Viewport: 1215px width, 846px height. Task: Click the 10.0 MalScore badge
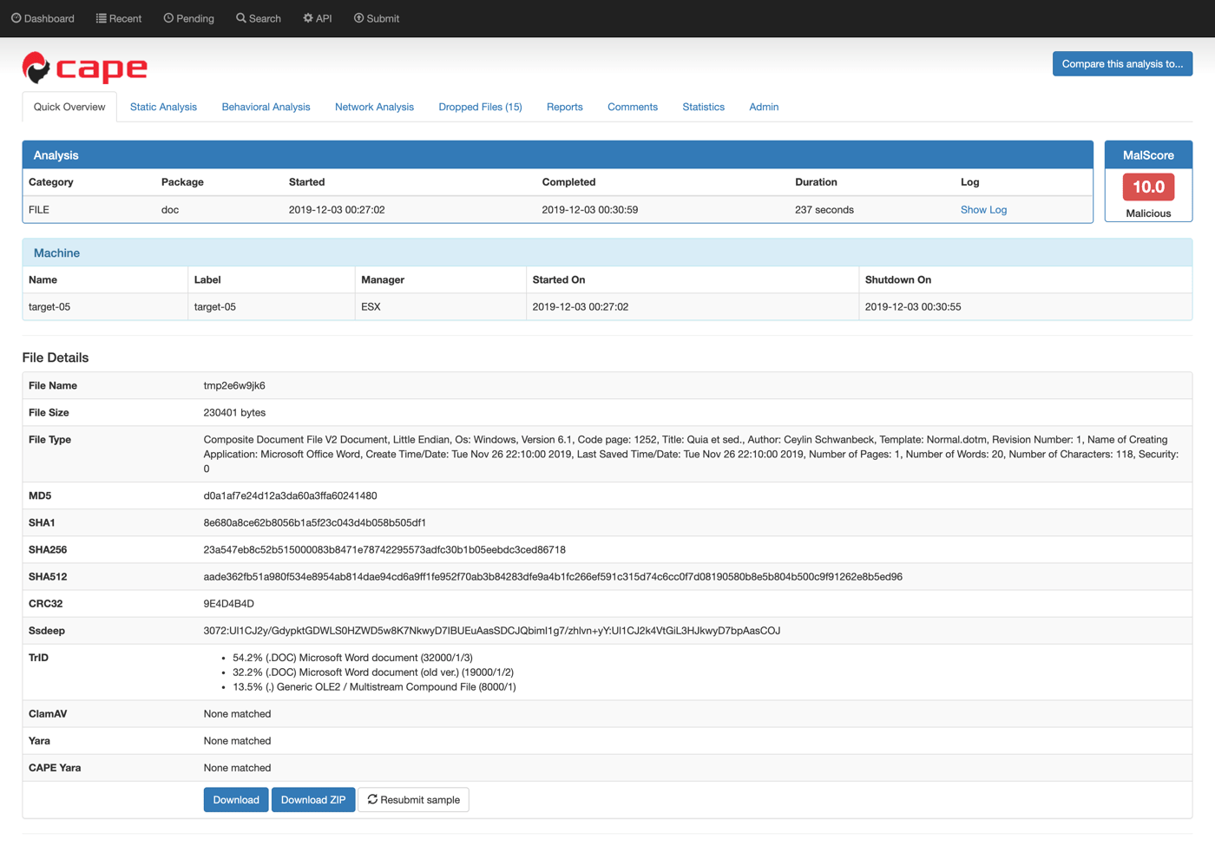(x=1148, y=187)
